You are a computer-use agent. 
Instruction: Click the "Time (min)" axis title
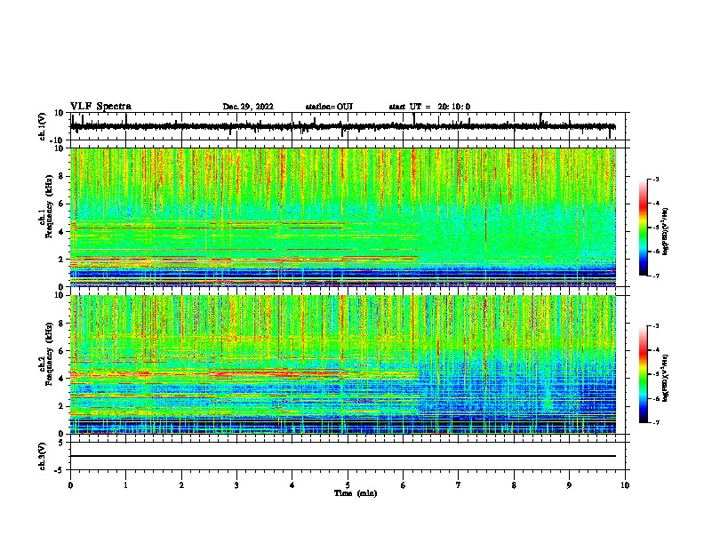coord(356,493)
